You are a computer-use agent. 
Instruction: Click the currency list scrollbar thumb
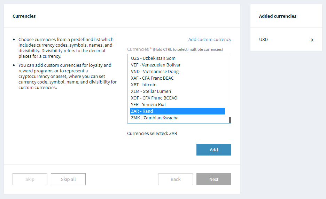coord(230,120)
